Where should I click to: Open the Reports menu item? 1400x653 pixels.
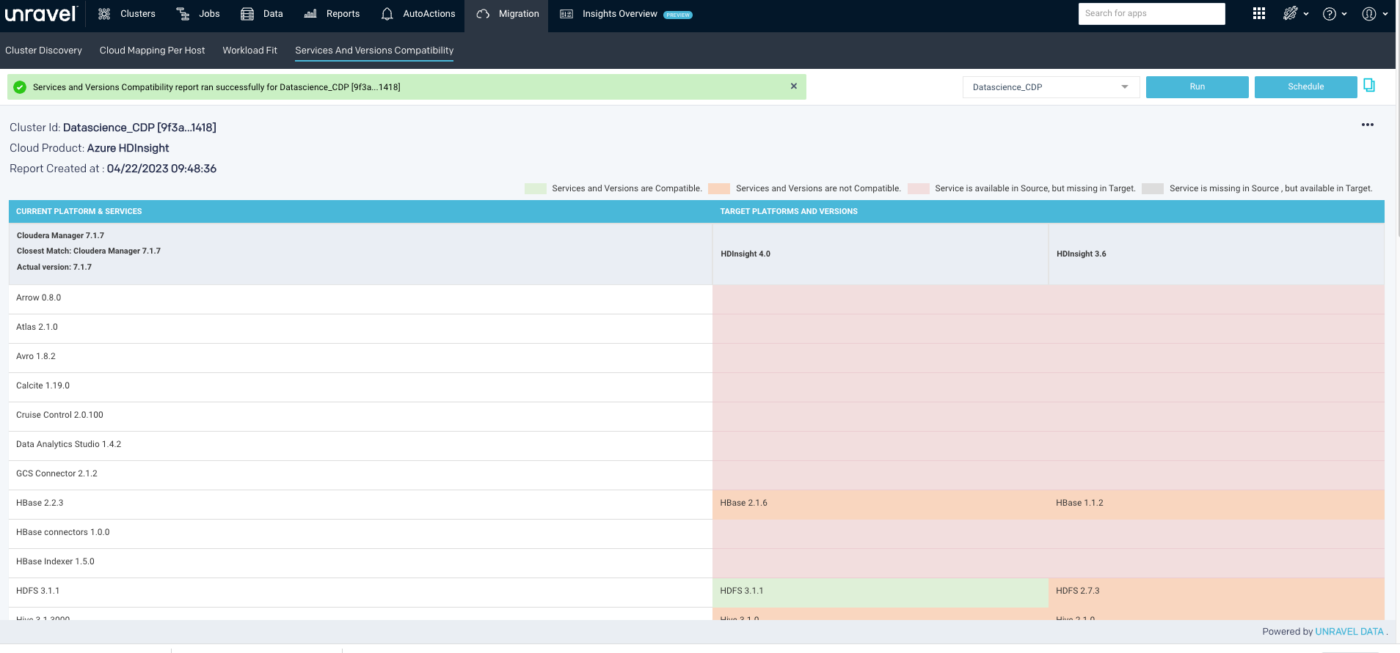click(x=332, y=14)
